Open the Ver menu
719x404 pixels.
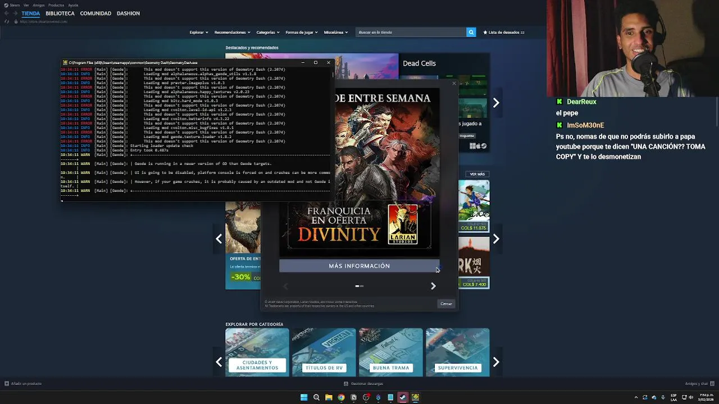26,5
